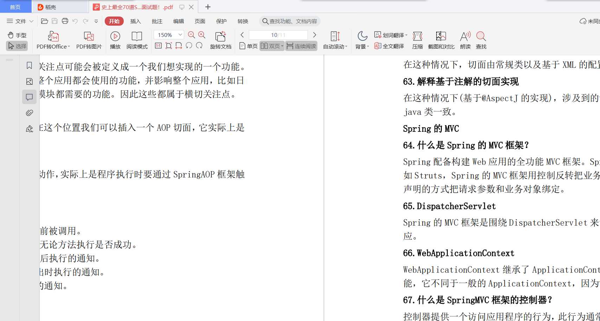Click the redo arrow
600x321 pixels.
tap(85, 21)
